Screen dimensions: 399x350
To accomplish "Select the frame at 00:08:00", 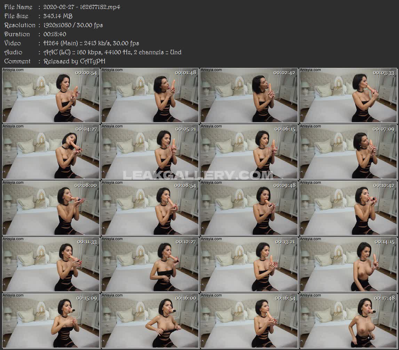I will pyautogui.click(x=51, y=208).
